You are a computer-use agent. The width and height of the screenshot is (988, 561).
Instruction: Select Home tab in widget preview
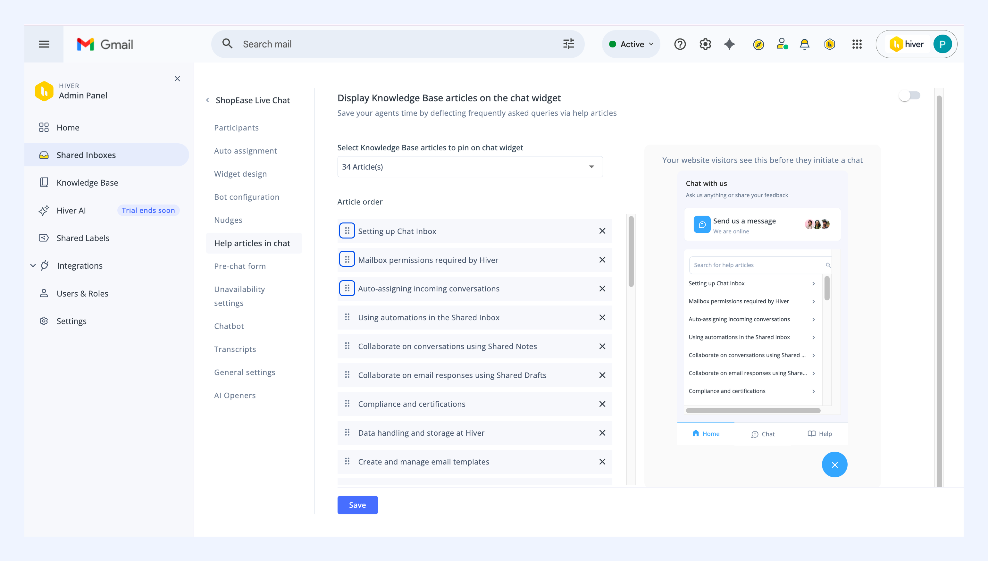(x=706, y=434)
